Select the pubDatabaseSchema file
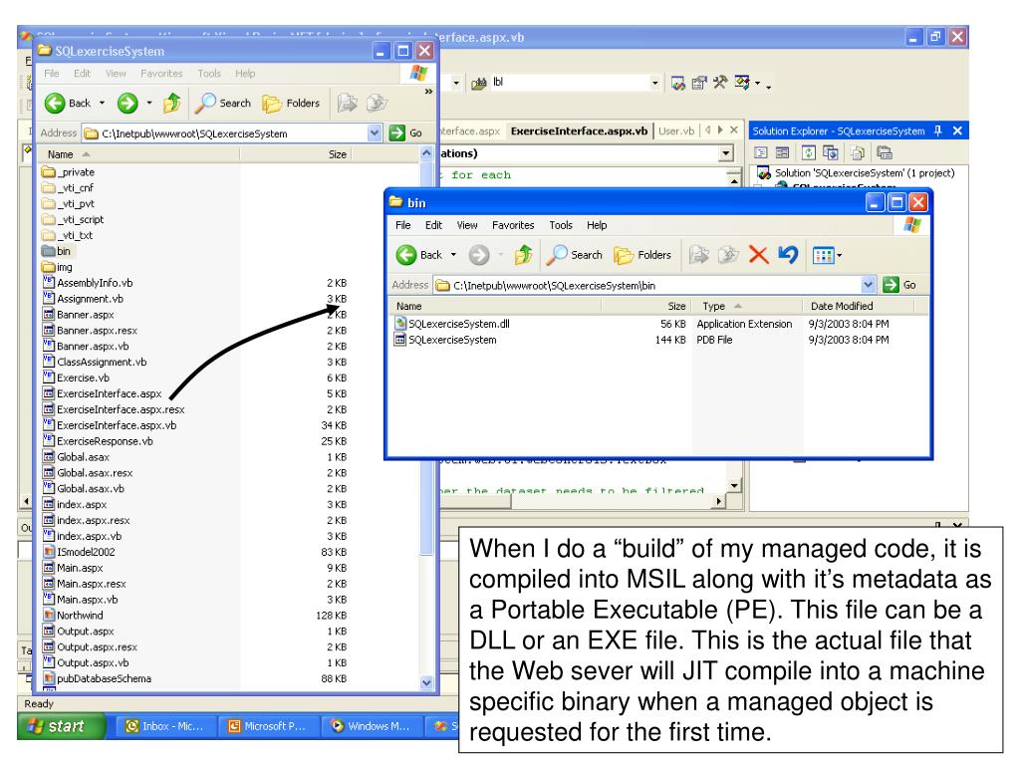This screenshot has width=1020, height=765. (x=97, y=678)
